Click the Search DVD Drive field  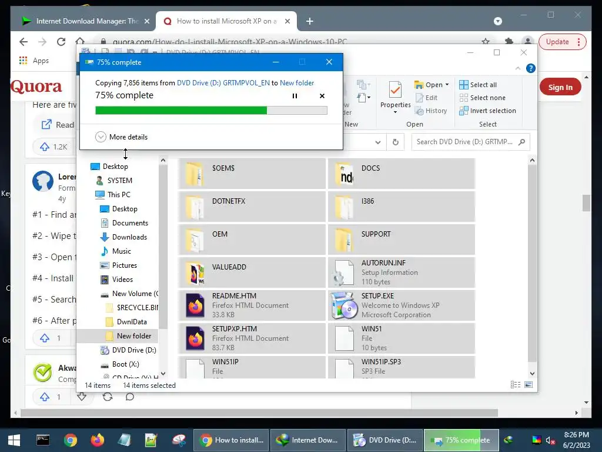tap(471, 142)
